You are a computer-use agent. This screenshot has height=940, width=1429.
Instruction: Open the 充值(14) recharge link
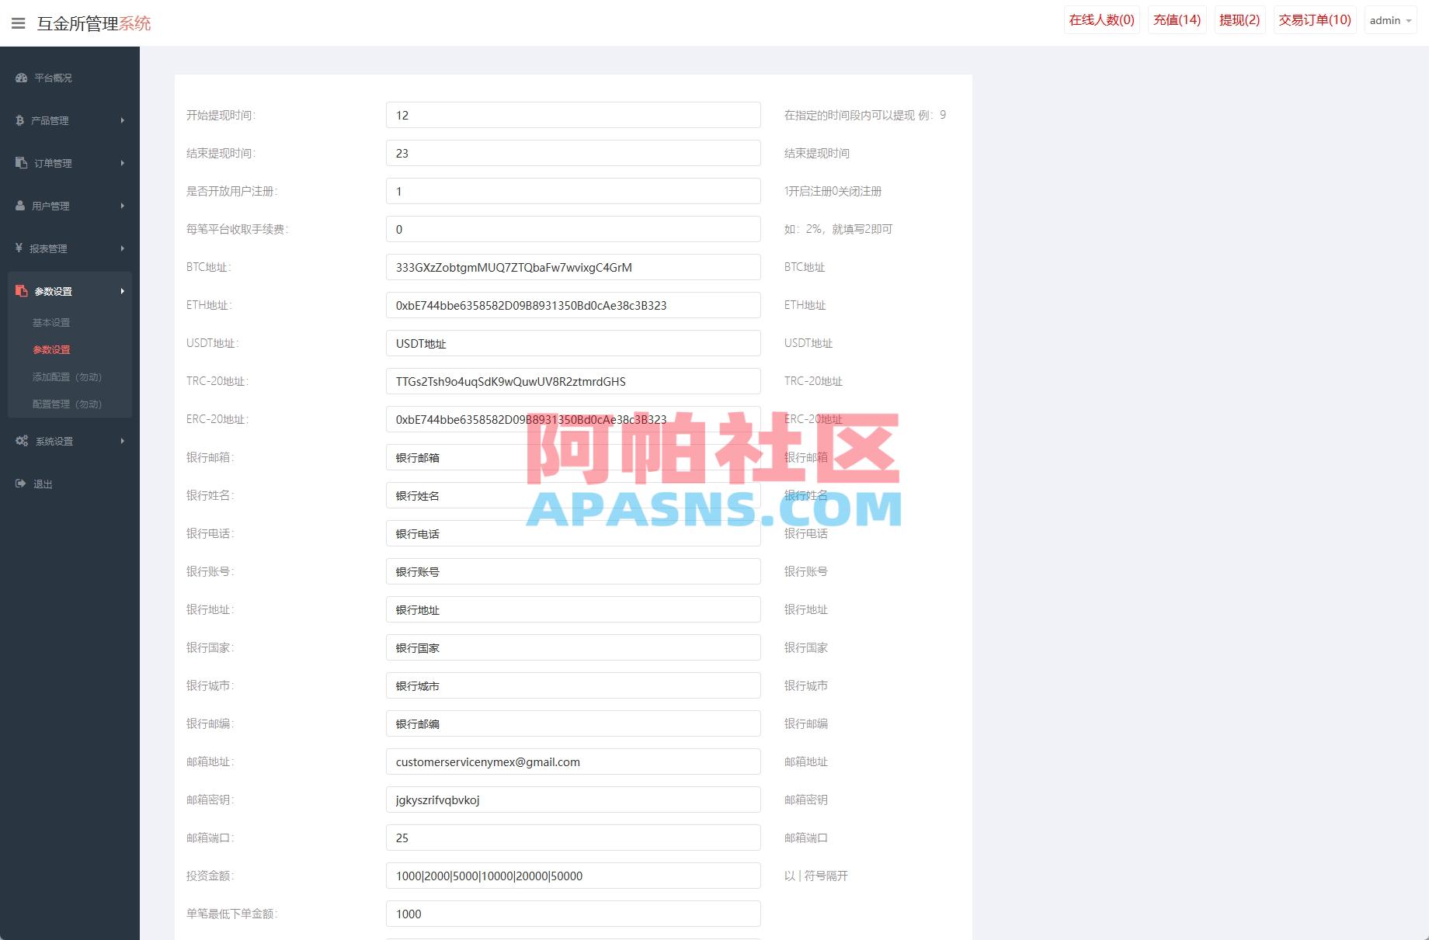[1175, 19]
